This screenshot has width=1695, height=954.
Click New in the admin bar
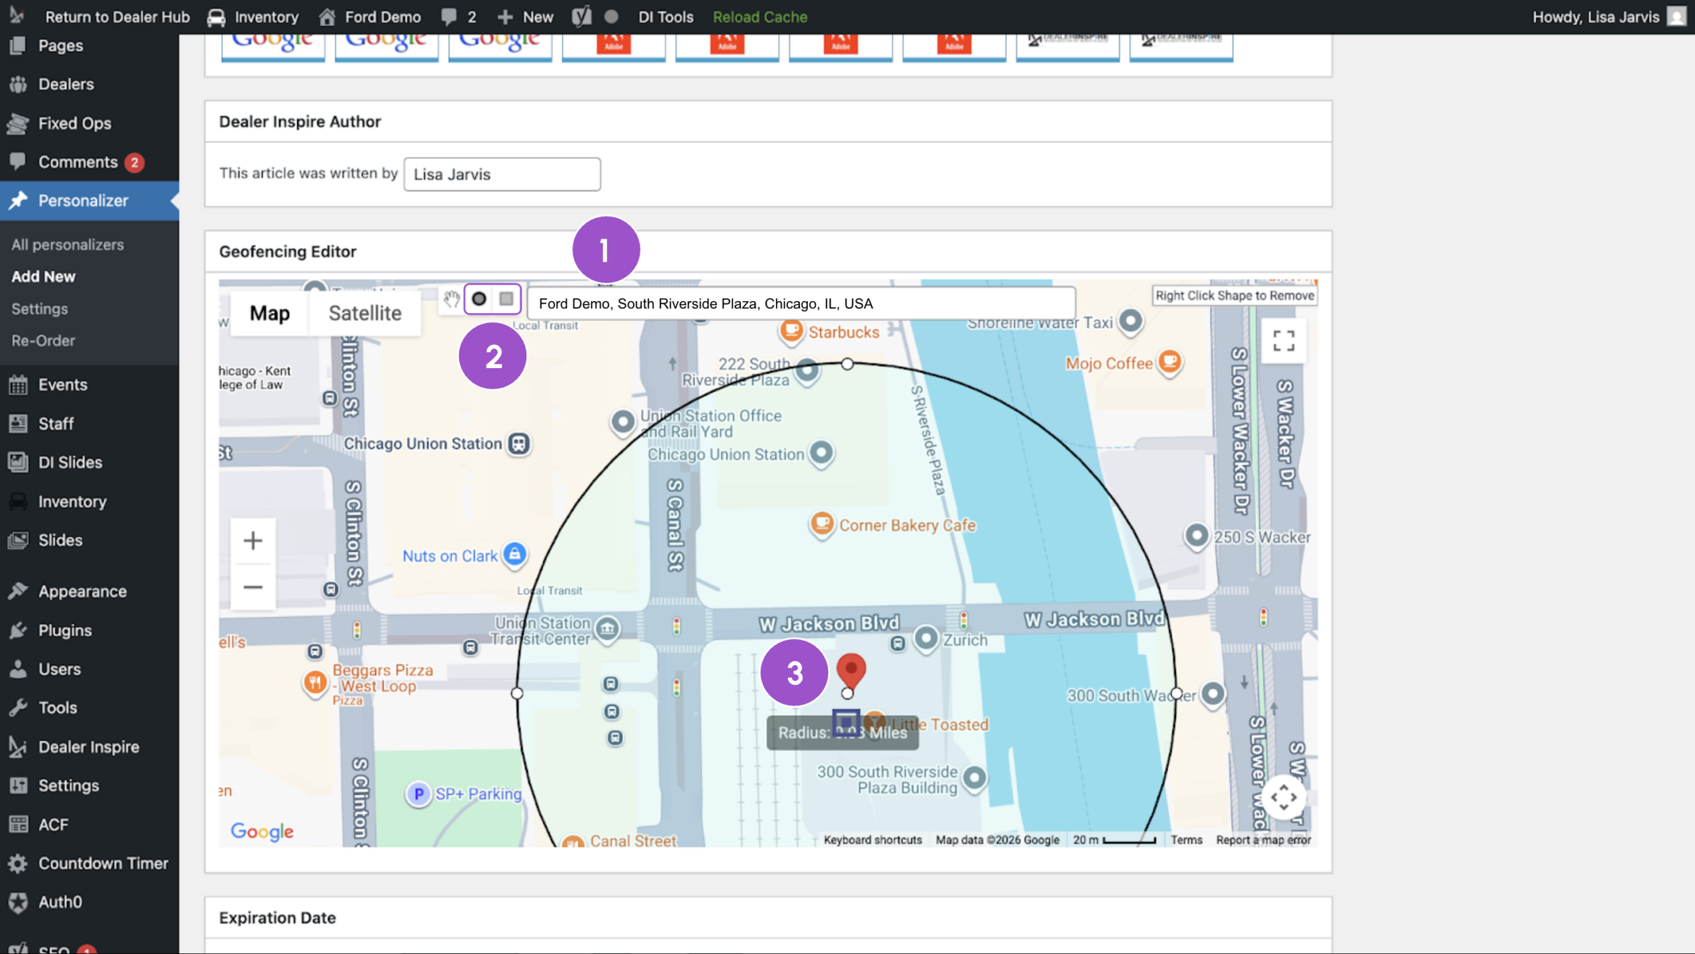pos(525,17)
